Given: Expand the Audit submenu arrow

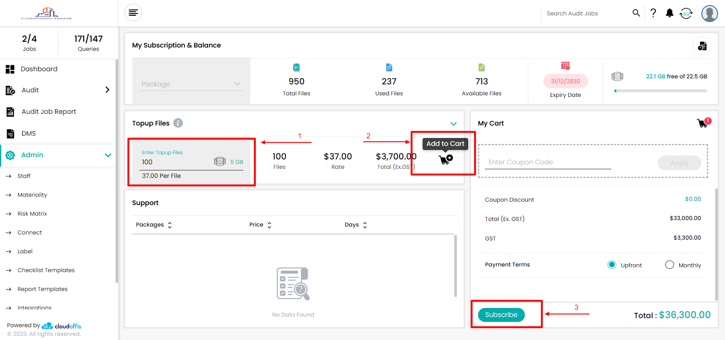Looking at the screenshot, I should coord(107,90).
